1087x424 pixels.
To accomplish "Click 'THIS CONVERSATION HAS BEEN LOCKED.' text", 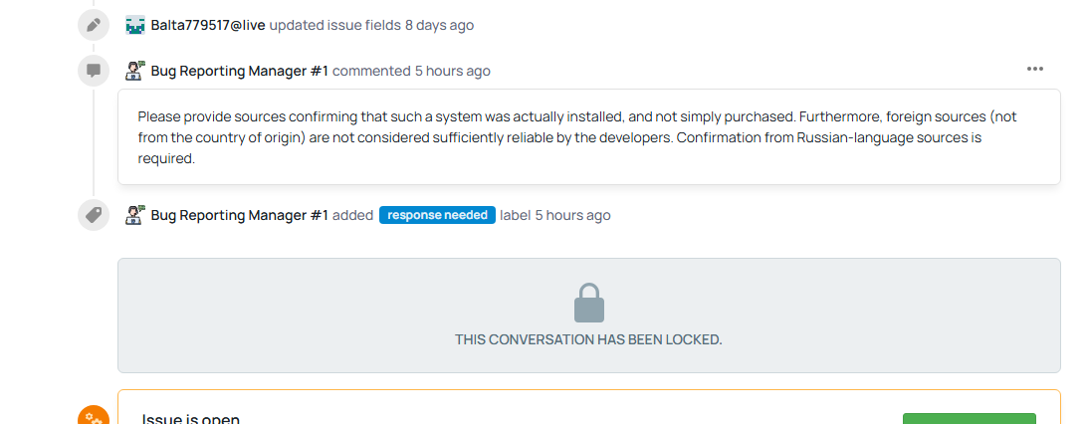I will pyautogui.click(x=588, y=339).
